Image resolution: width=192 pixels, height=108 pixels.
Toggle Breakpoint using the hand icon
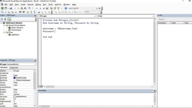click(x=28, y=12)
